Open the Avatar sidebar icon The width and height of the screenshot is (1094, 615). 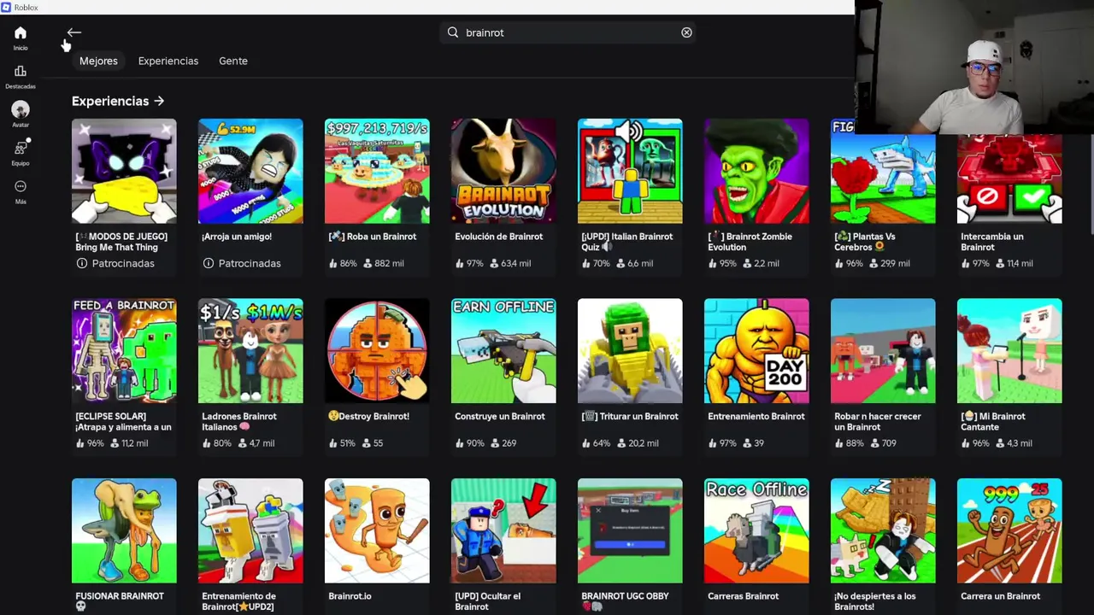(21, 109)
